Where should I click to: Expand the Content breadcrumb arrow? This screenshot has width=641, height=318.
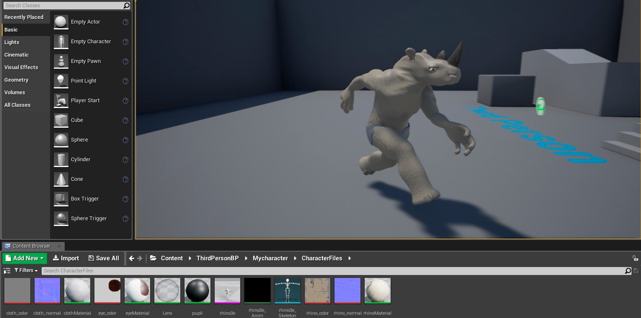point(190,258)
